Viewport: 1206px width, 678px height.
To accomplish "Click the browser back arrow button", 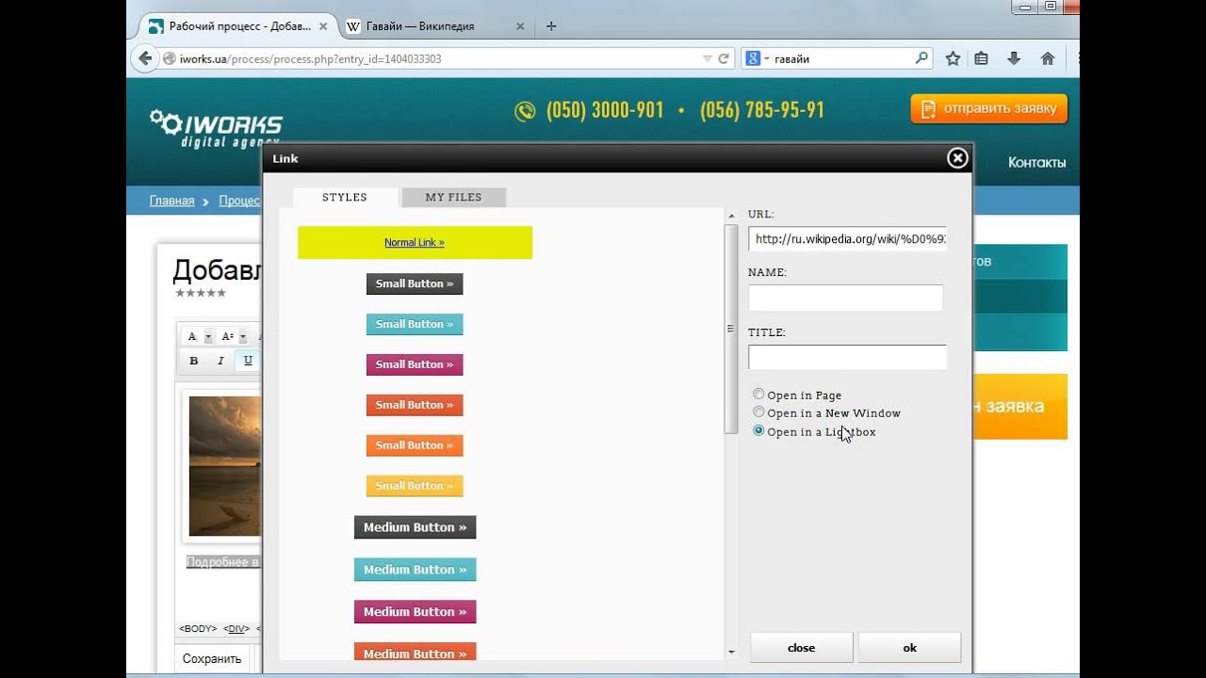I will tap(145, 58).
